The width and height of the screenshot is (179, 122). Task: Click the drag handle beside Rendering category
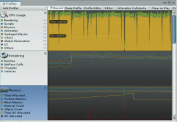tap(45, 20)
